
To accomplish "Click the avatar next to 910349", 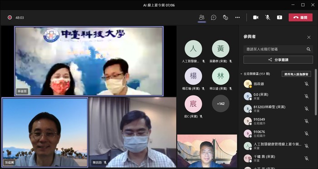I will 248,121.
